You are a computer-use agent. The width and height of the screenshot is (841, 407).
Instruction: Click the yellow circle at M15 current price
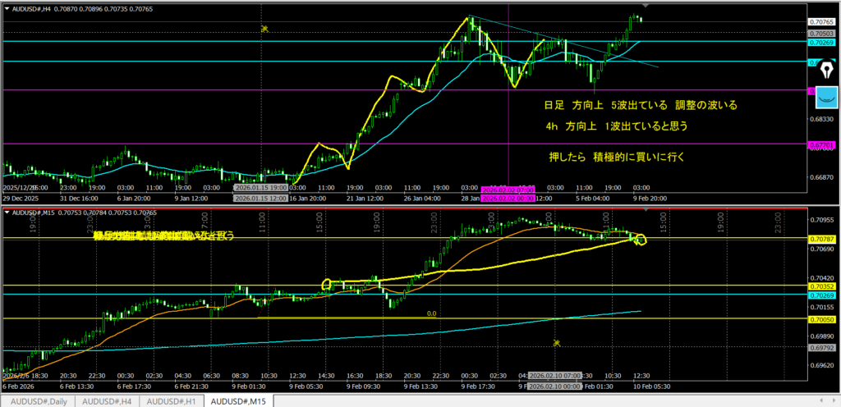[x=640, y=240]
